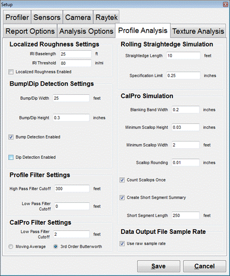Uncheck Bump Detection Enabled
Image resolution: width=230 pixels, height=276 pixels.
[x=11, y=137]
